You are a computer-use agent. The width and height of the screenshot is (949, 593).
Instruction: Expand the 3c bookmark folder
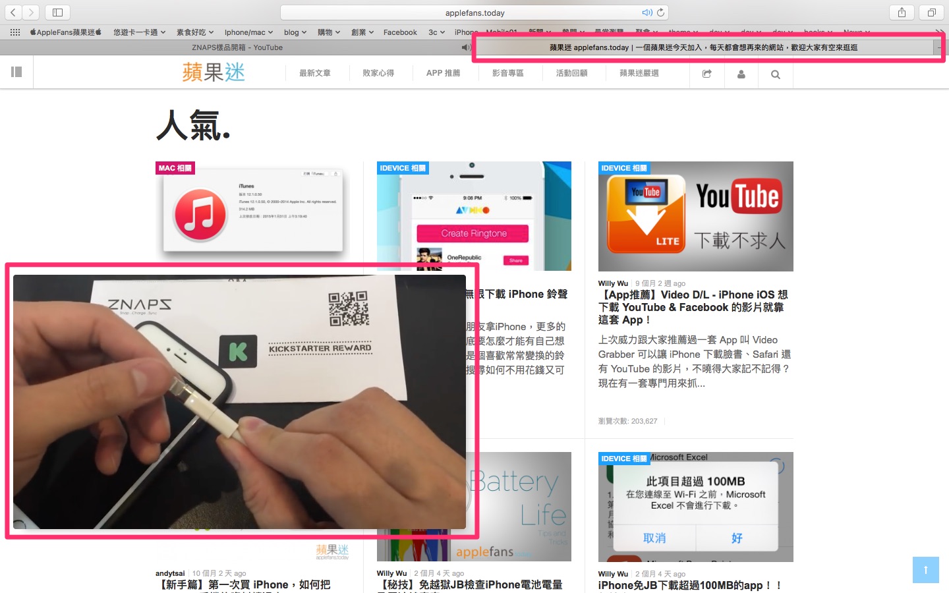[x=436, y=32]
